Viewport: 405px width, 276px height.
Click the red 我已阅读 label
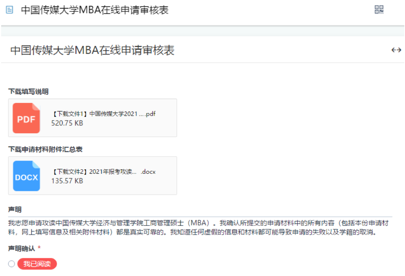[37, 264]
